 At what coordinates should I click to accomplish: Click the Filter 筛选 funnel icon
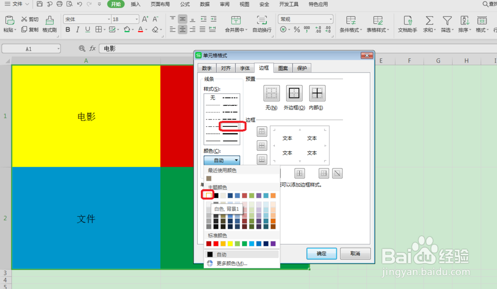point(447,20)
